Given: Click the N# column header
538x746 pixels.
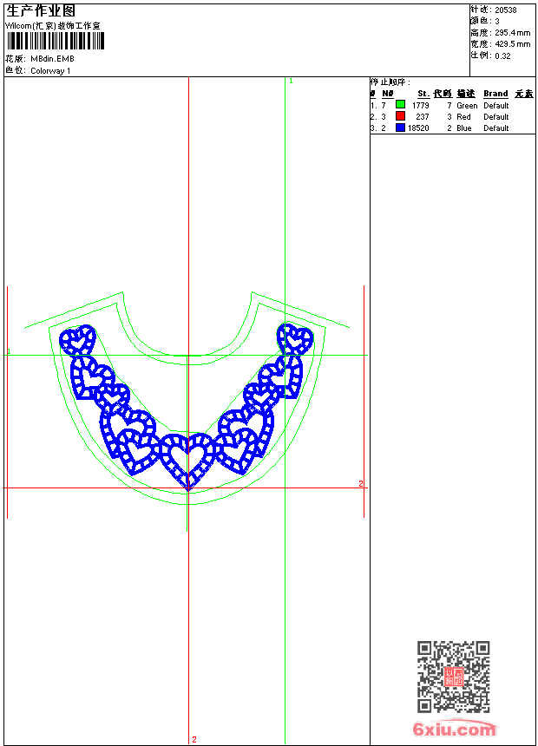Looking at the screenshot, I should (388, 94).
